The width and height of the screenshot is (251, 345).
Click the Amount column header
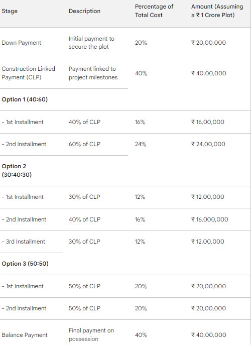[217, 11]
